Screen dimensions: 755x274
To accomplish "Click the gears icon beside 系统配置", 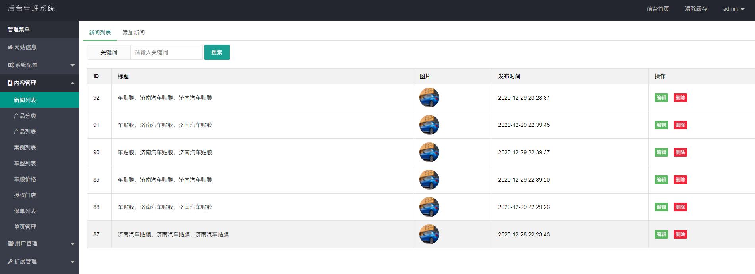I will click(10, 65).
